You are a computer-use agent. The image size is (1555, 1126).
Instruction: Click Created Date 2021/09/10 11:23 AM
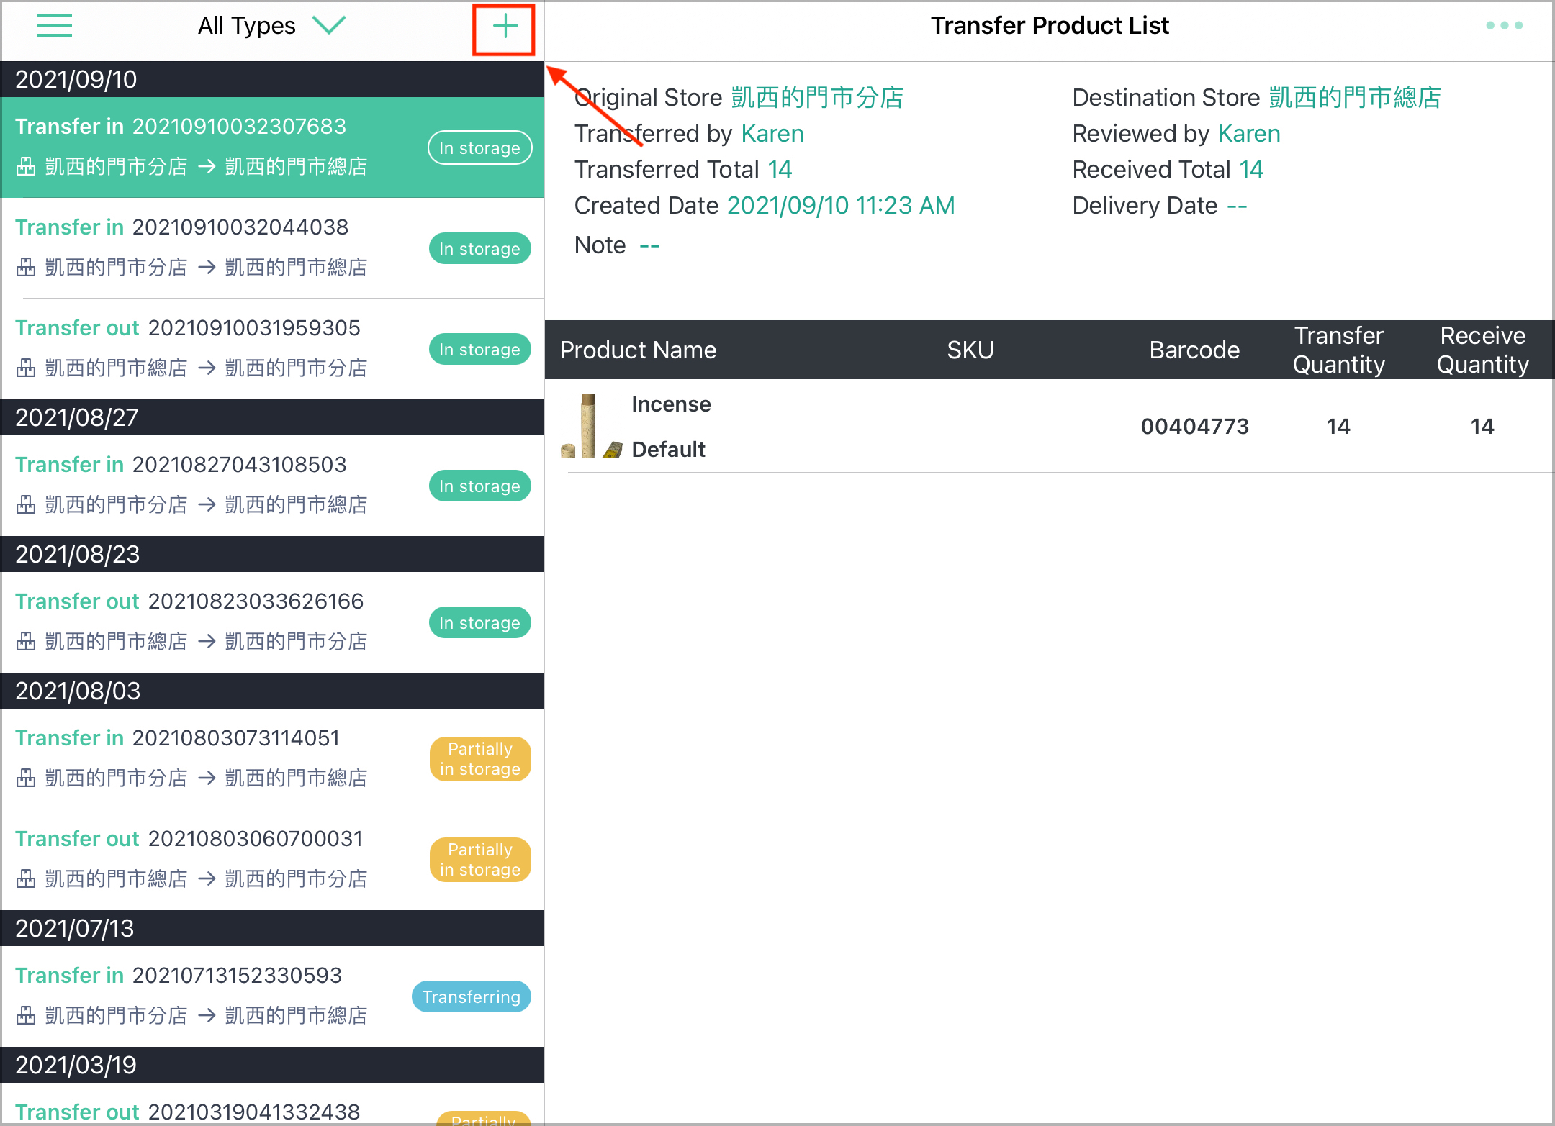[x=841, y=206]
